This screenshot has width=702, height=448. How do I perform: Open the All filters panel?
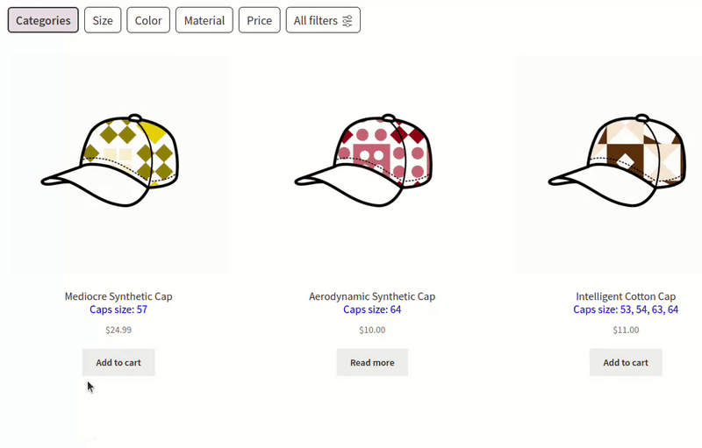click(x=323, y=20)
